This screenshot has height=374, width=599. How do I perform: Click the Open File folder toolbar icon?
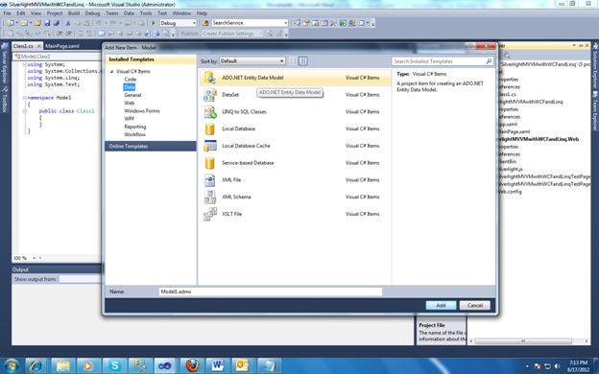click(37, 23)
